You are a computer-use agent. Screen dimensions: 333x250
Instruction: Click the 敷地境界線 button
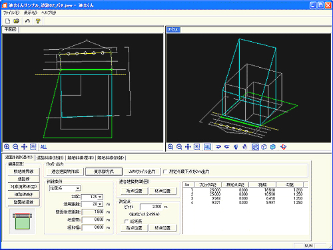point(23,172)
